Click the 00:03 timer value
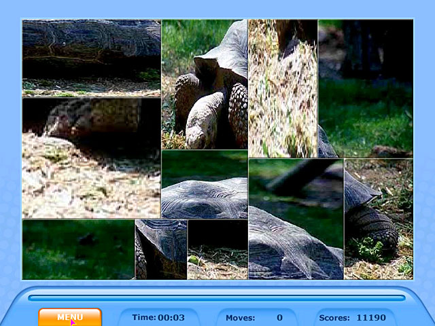The image size is (435, 326). 171,317
